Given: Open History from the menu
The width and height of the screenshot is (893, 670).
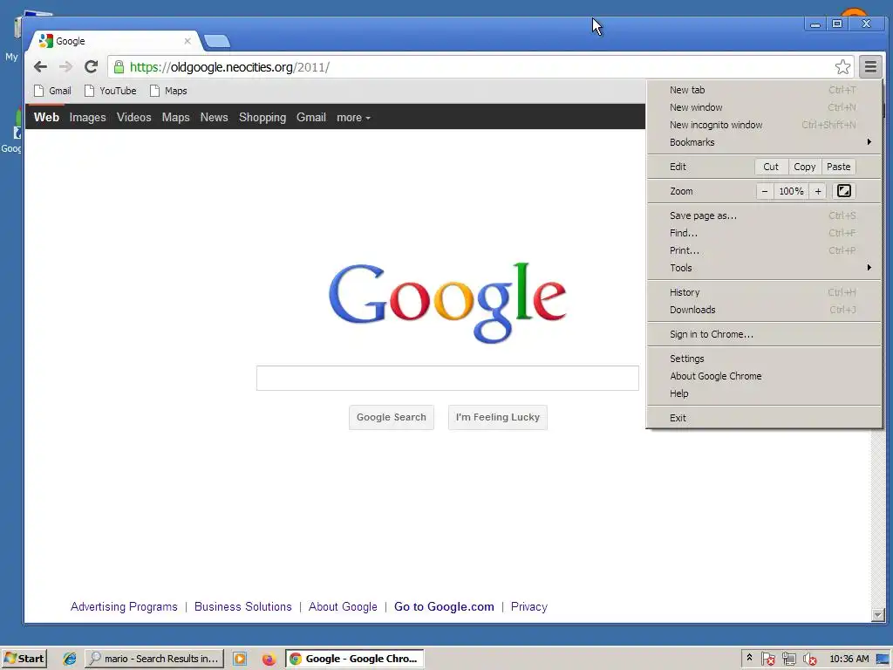Looking at the screenshot, I should [764, 292].
